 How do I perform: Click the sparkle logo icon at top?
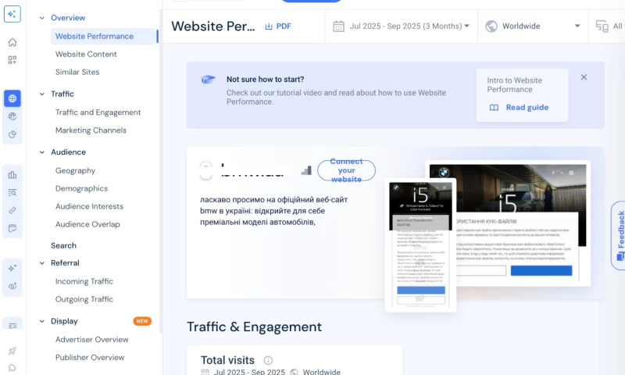pos(12,14)
